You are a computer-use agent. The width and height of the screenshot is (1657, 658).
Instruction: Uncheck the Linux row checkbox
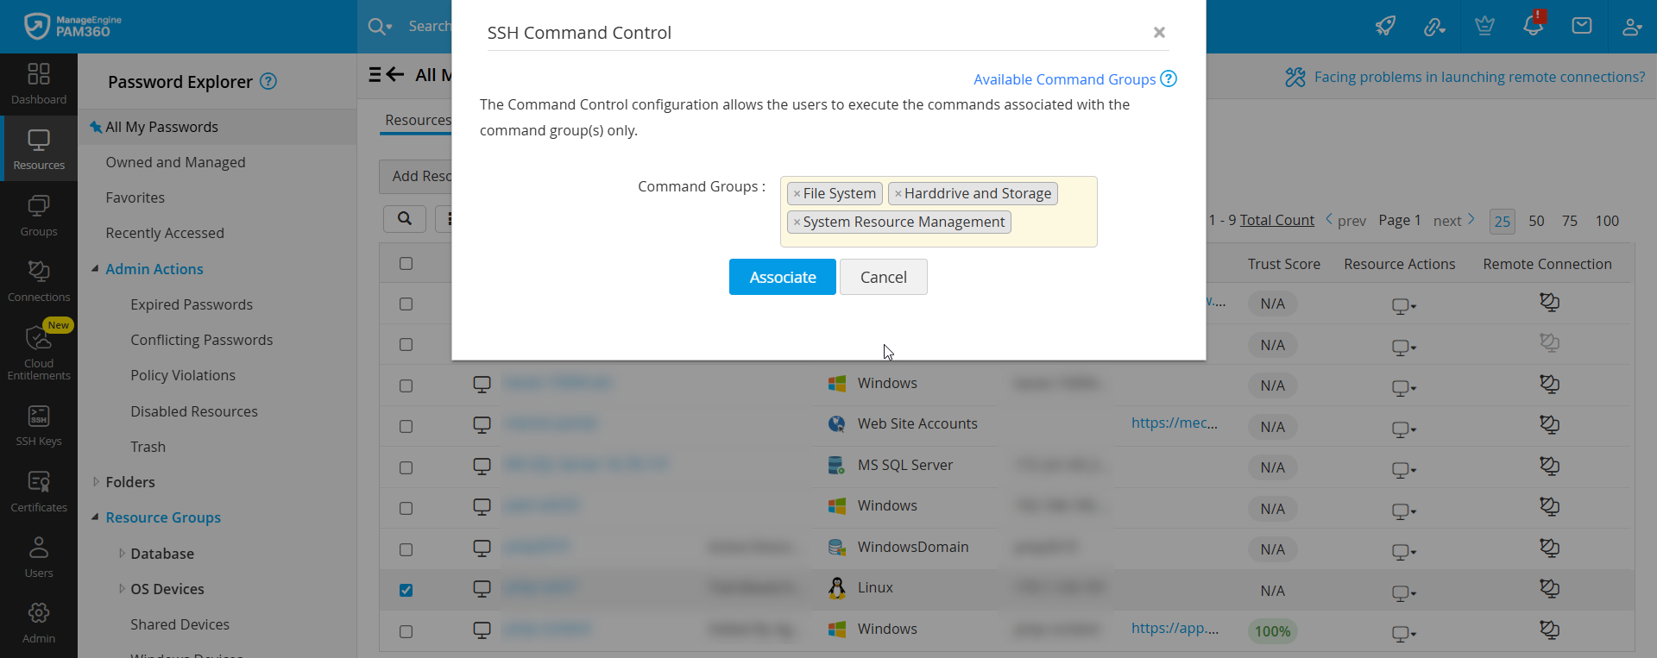(406, 591)
